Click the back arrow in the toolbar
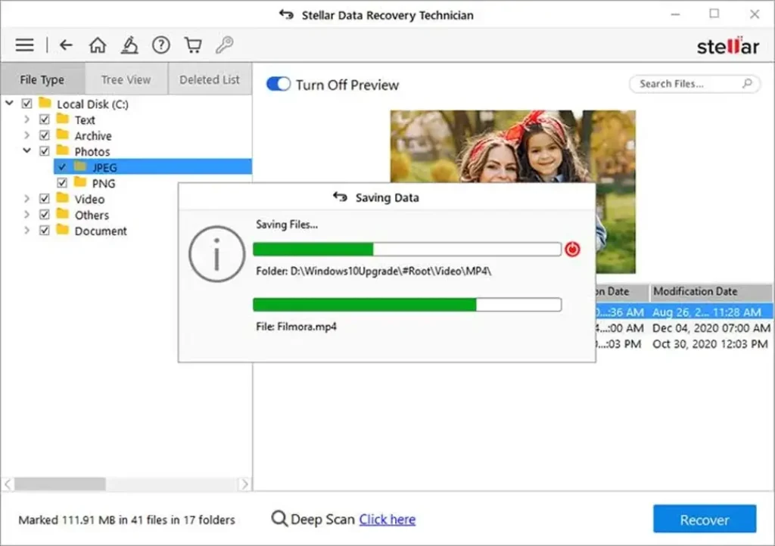This screenshot has height=546, width=775. (x=66, y=45)
